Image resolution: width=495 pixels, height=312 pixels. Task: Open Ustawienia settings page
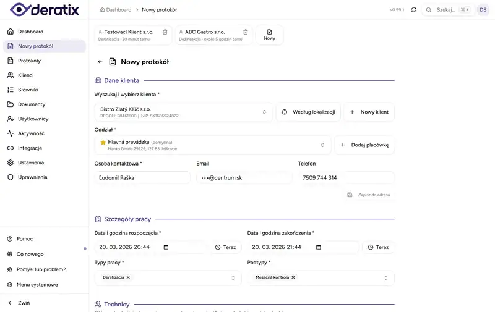31,162
